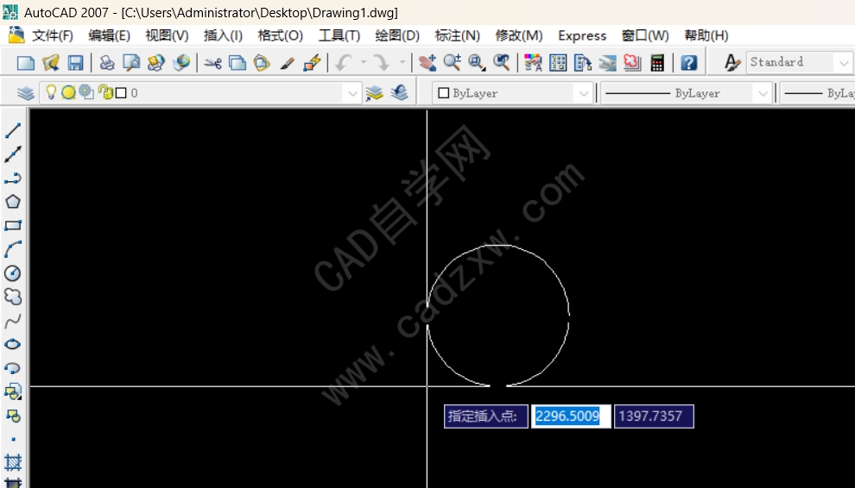This screenshot has width=855, height=488.
Task: Click the Make Block tool
Action: coord(13,416)
